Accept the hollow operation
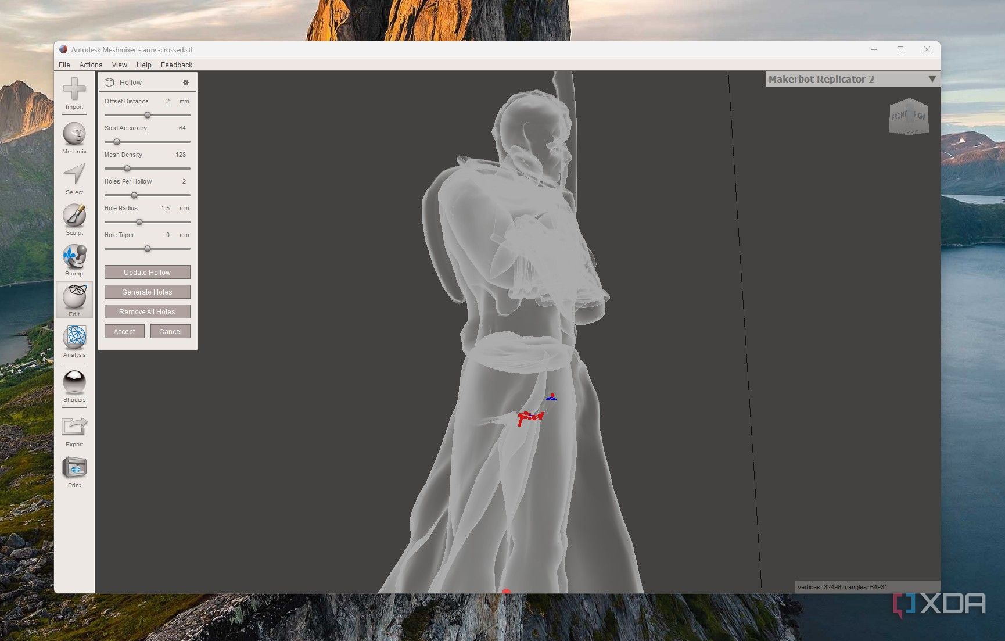 click(x=124, y=331)
